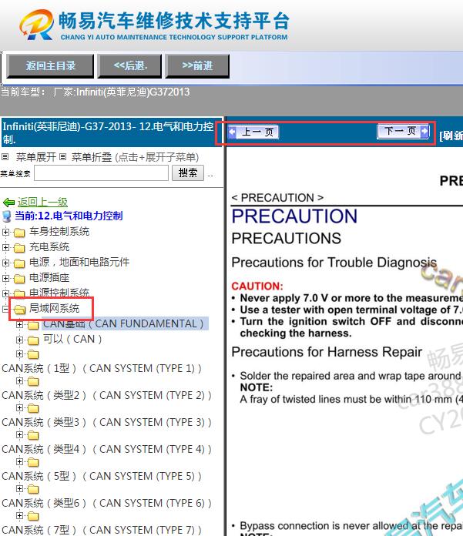Viewport: 463px width, 536px height.
Task: Open CAN系统（5型）(CAN SYSTEM (TYPE 5))
Action: click(102, 476)
